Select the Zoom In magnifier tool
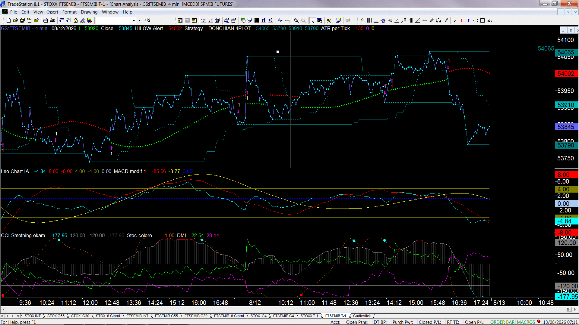This screenshot has width=579, height=325. (x=297, y=20)
